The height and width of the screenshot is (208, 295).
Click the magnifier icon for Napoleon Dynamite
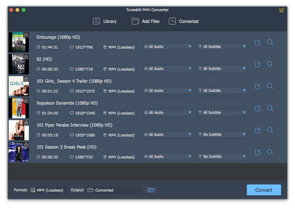pos(270,108)
